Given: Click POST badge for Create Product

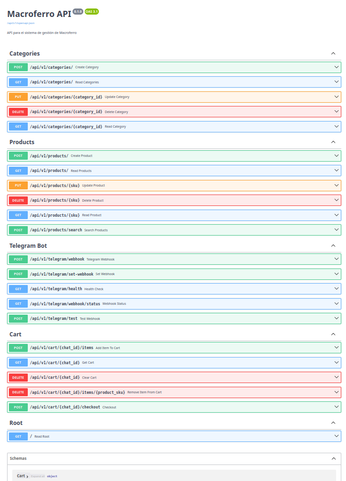Looking at the screenshot, I should [x=18, y=156].
